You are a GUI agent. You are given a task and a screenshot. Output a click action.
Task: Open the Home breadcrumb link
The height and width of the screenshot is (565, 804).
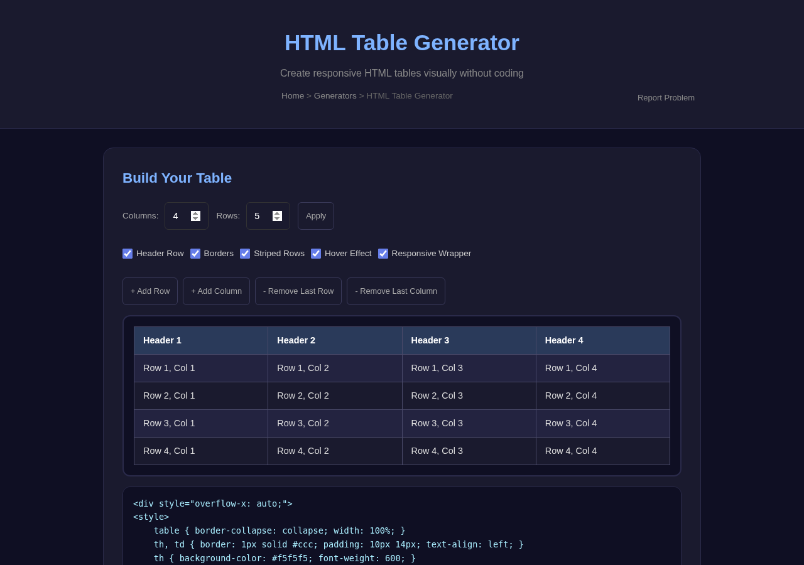point(293,96)
